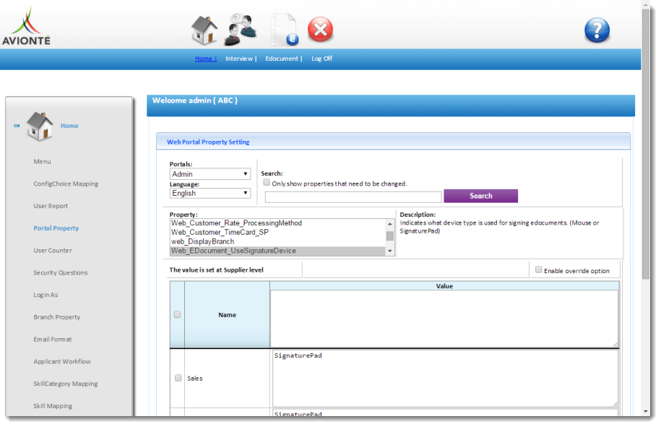The height and width of the screenshot is (427, 661).
Task: Click the Edocument page icon
Action: (x=284, y=30)
